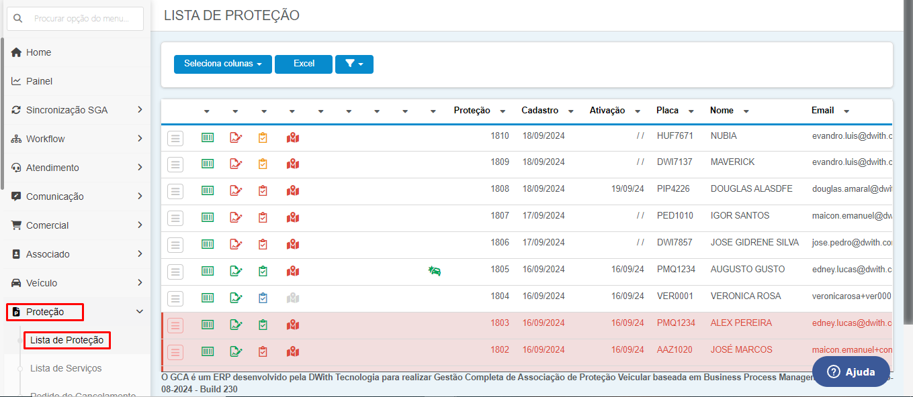Open Email column dropdown arrow
The width and height of the screenshot is (913, 397).
click(846, 111)
